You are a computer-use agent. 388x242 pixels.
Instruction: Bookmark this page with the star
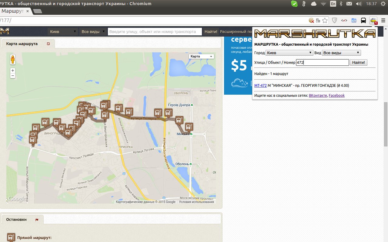coord(325,21)
